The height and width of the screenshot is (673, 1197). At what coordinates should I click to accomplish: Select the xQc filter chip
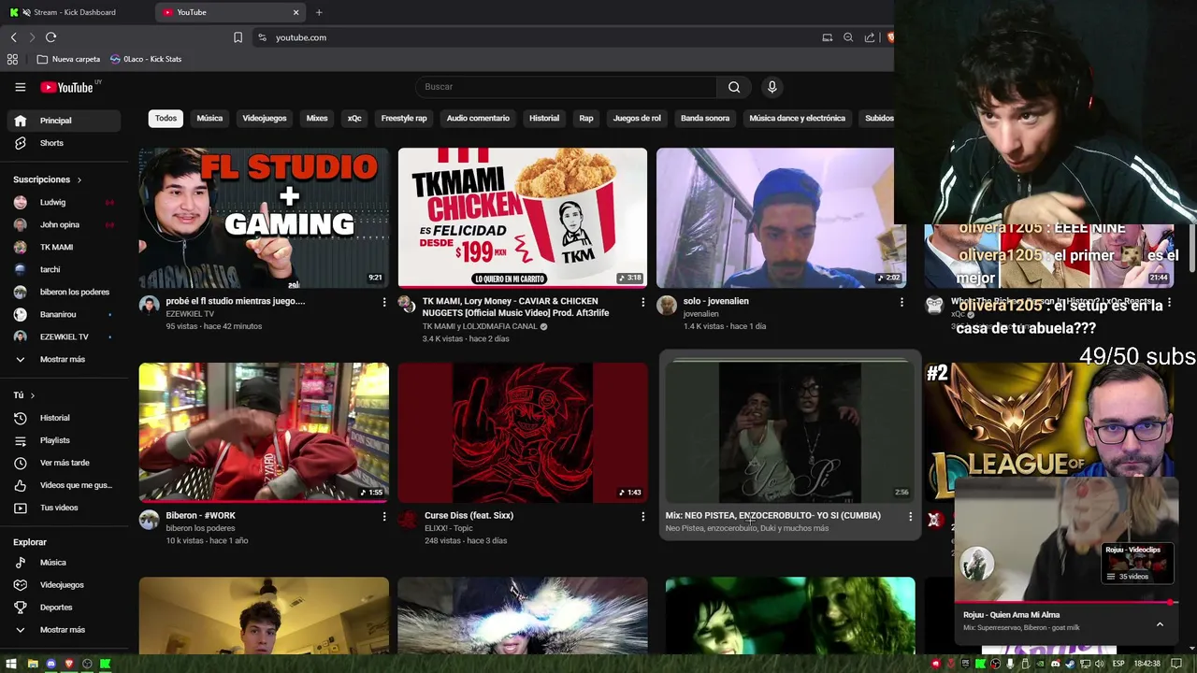click(x=354, y=119)
